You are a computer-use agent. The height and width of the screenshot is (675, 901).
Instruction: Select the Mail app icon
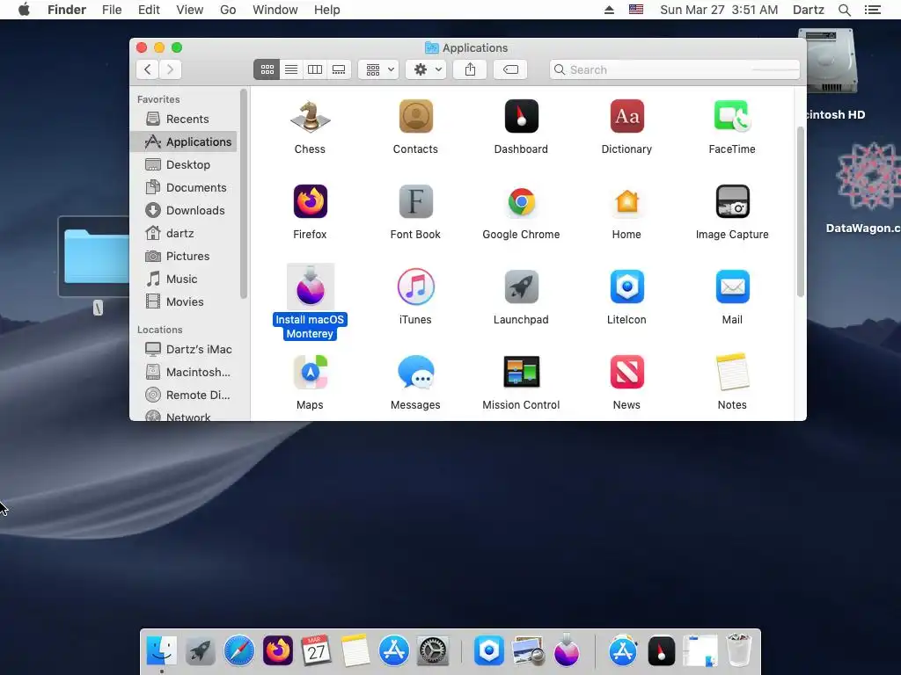(732, 287)
